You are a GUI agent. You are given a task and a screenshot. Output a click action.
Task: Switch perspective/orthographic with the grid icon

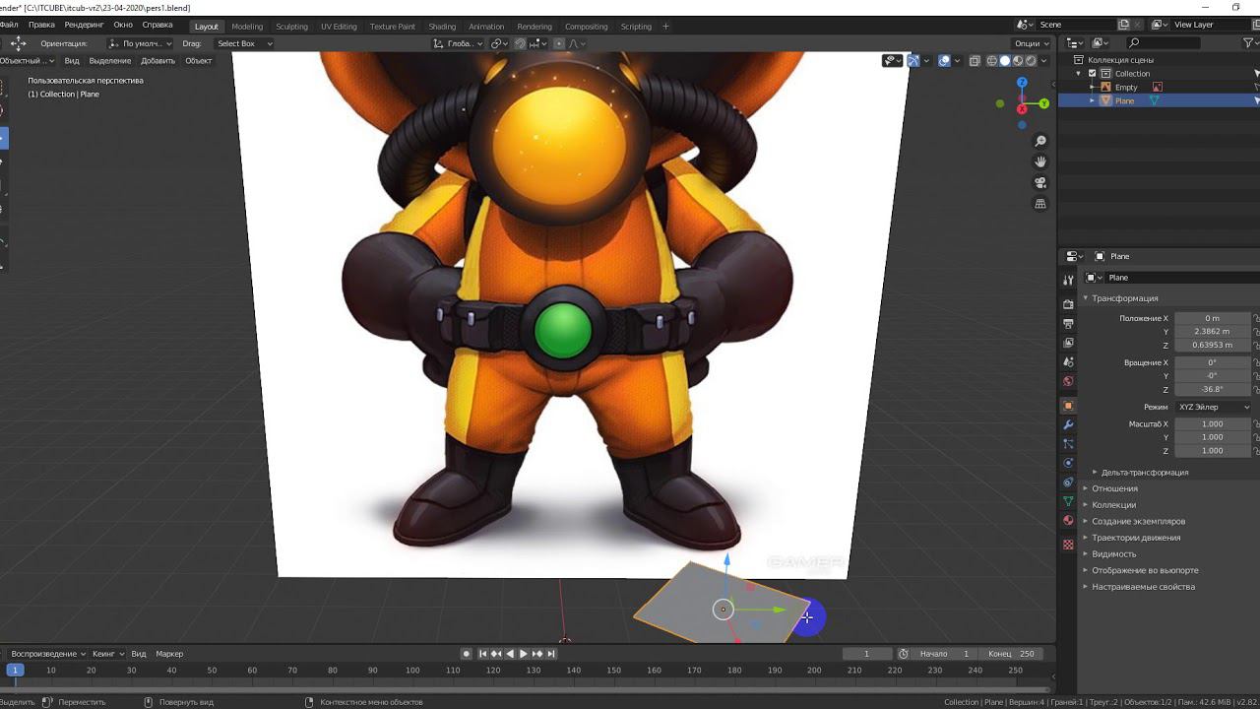coord(1040,204)
